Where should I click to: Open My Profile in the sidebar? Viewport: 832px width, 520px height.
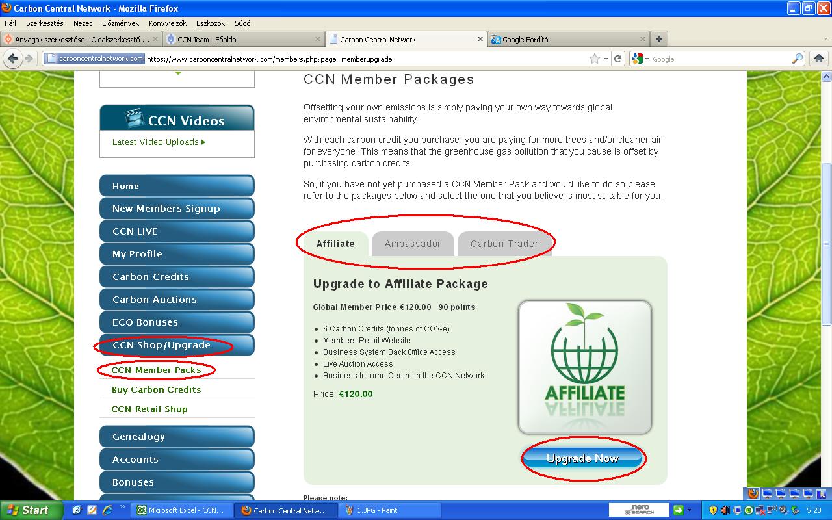pyautogui.click(x=177, y=254)
